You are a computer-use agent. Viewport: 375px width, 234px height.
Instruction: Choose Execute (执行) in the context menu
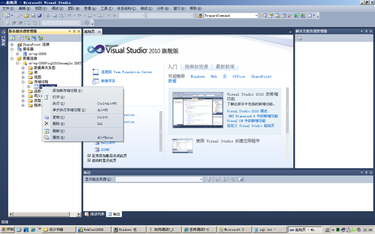[83, 104]
